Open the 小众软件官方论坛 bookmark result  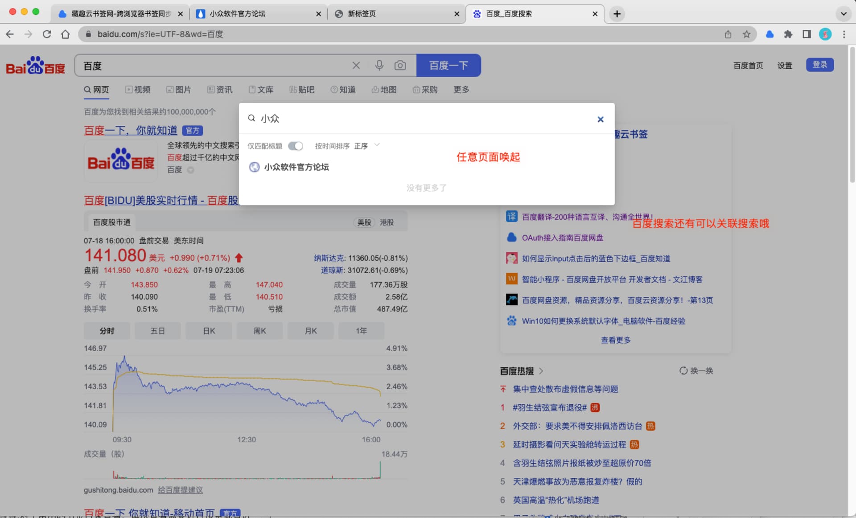(x=296, y=167)
